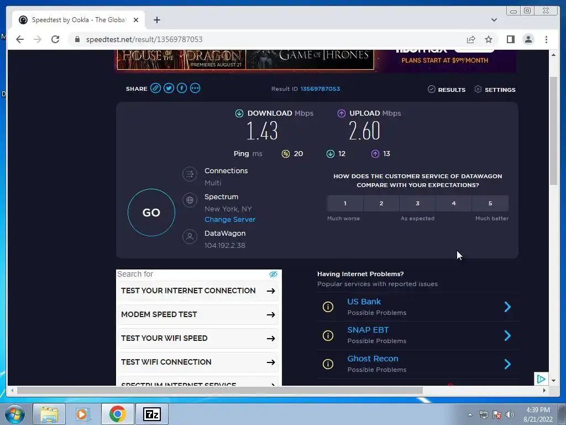This screenshot has width=566, height=425.
Task: Open Test WiFi Connection ad link
Action: 198,362
